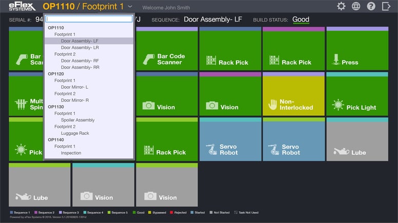Click the logout exit icon

[x=386, y=6]
